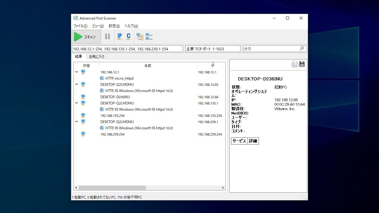Click globe icon of IIS service under 192.168.12.65
Image resolution: width=379 pixels, height=213 pixels.
point(102,91)
